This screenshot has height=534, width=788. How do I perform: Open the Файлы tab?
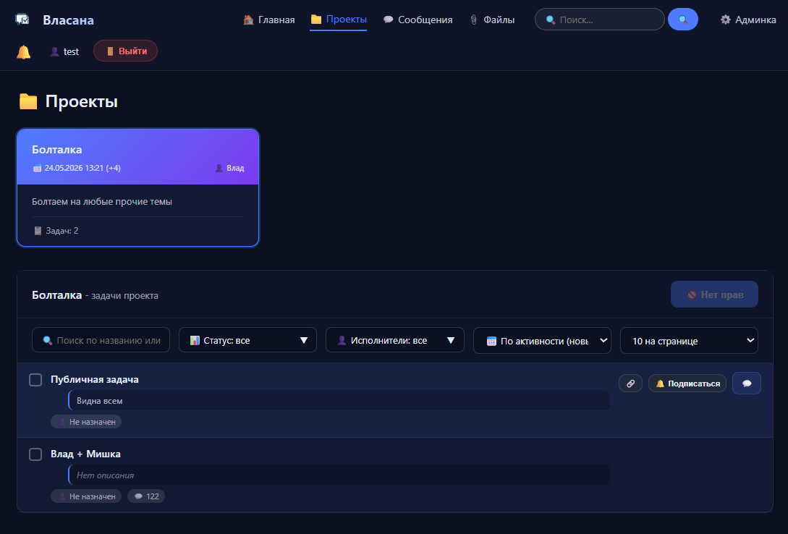492,20
